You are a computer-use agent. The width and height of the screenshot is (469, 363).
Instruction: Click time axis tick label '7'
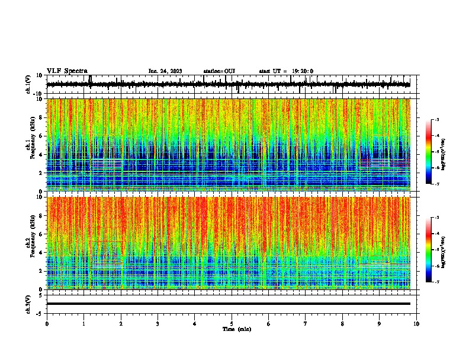(306, 324)
